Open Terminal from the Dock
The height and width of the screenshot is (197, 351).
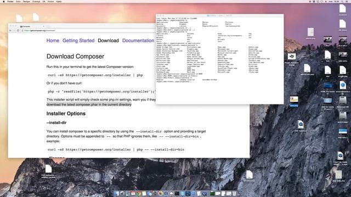(177, 193)
